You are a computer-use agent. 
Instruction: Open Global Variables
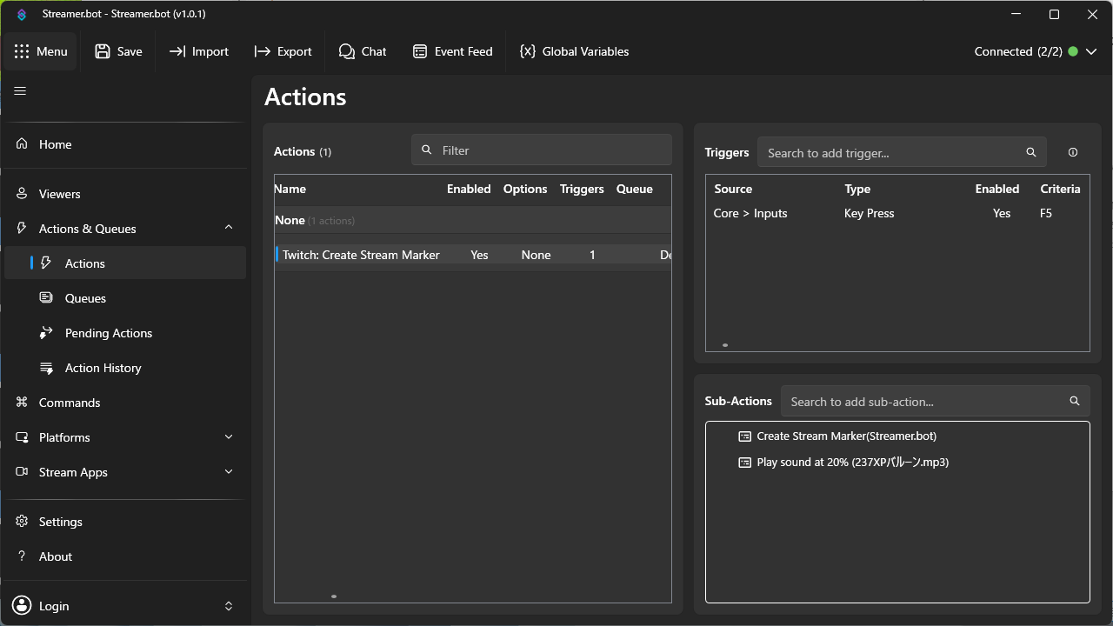[574, 51]
